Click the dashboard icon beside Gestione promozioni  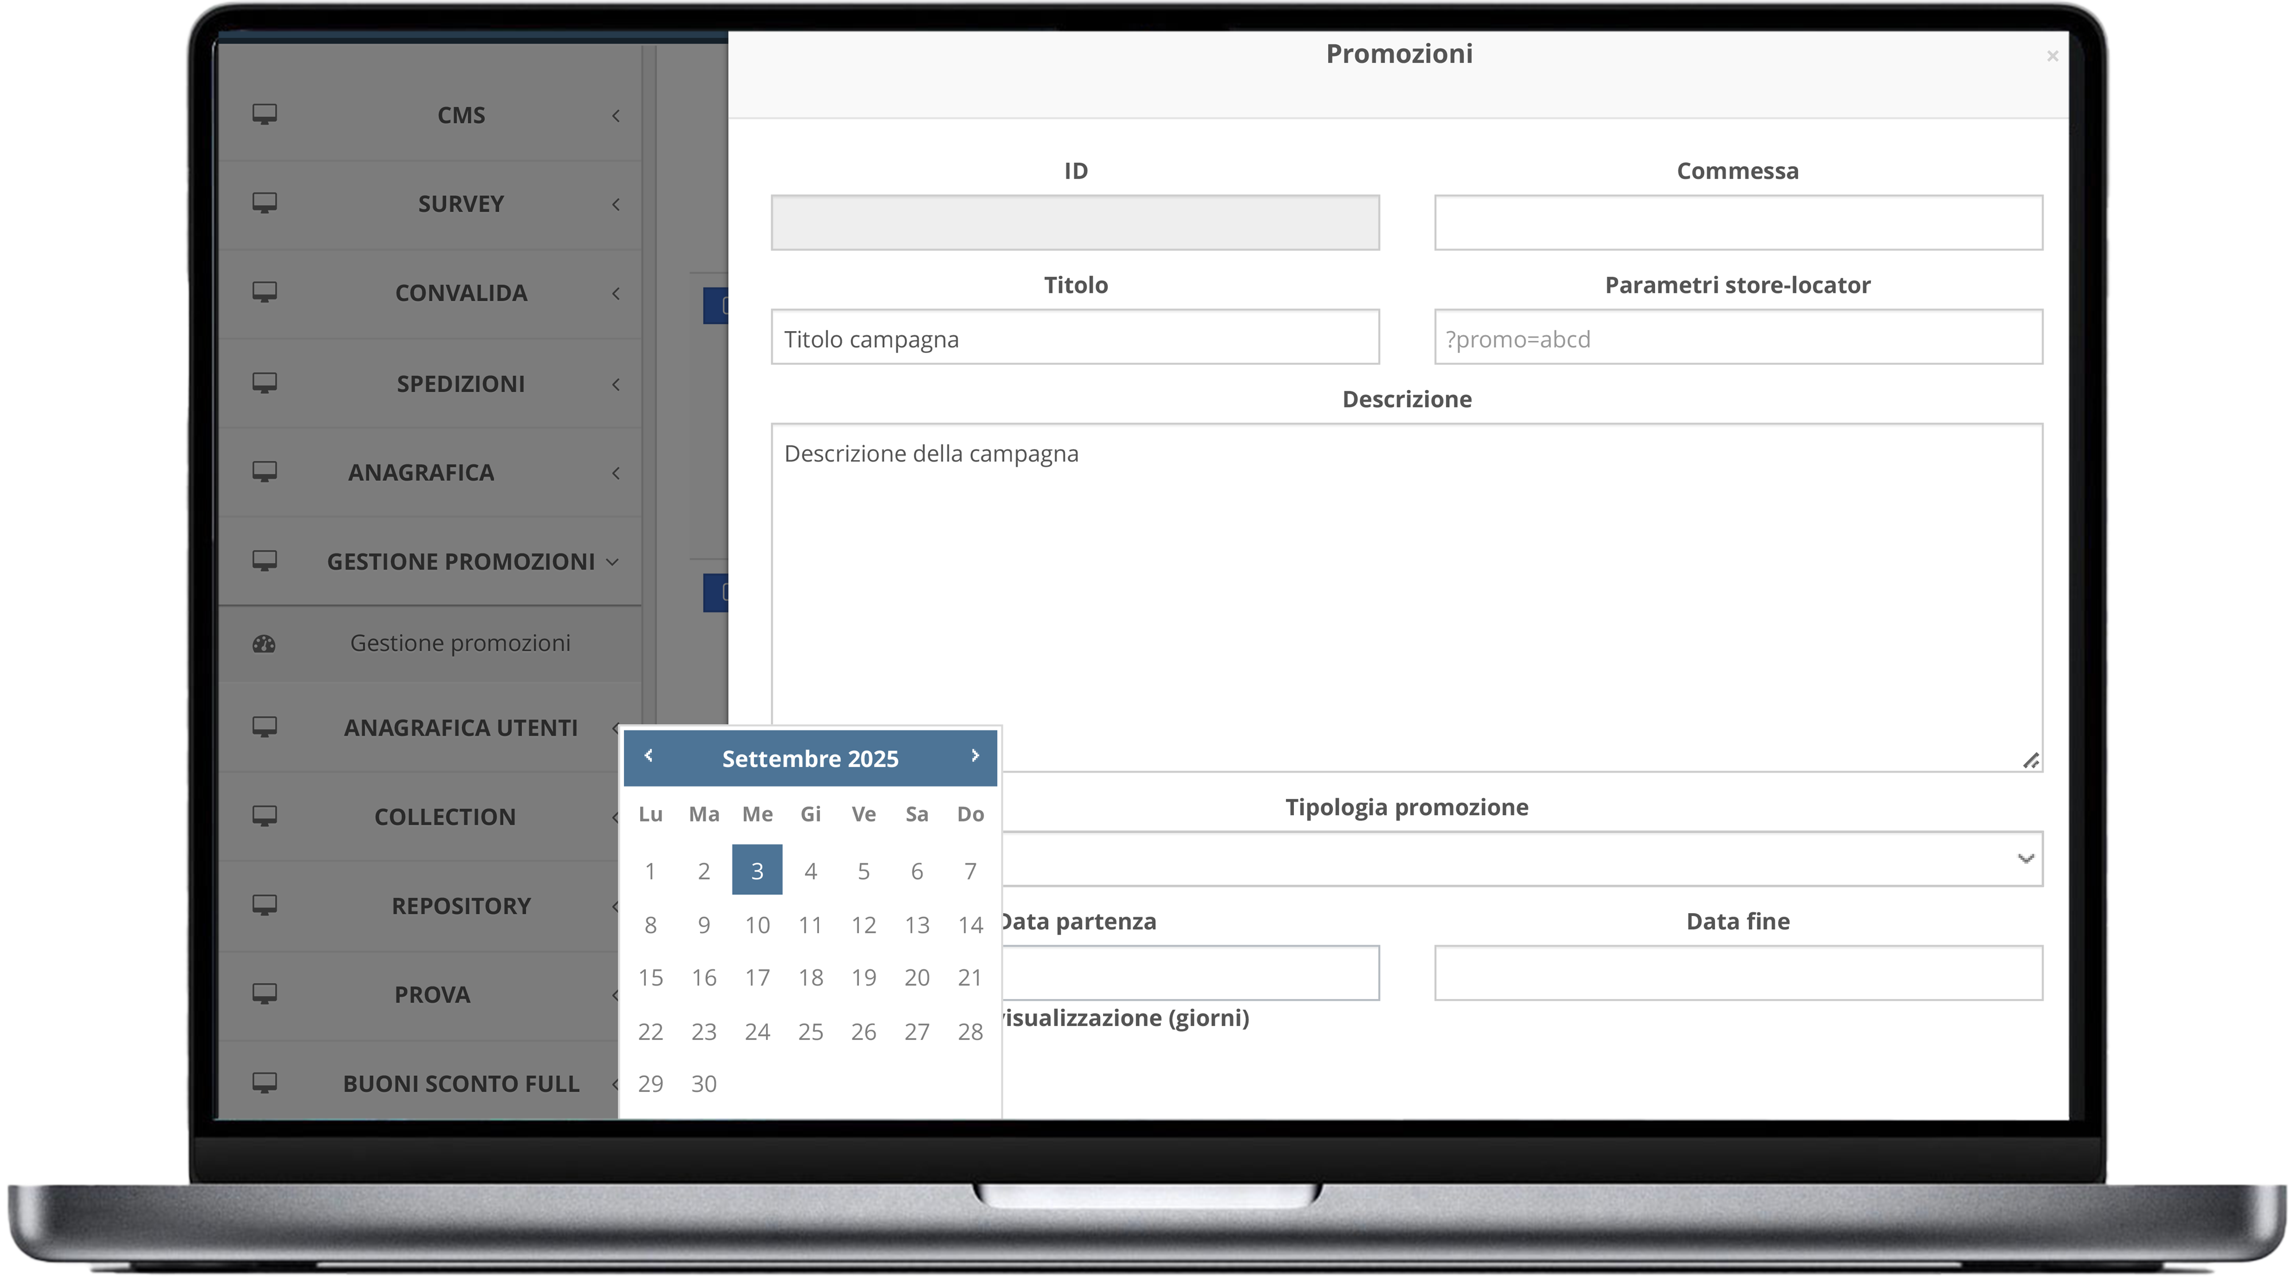[x=264, y=644]
